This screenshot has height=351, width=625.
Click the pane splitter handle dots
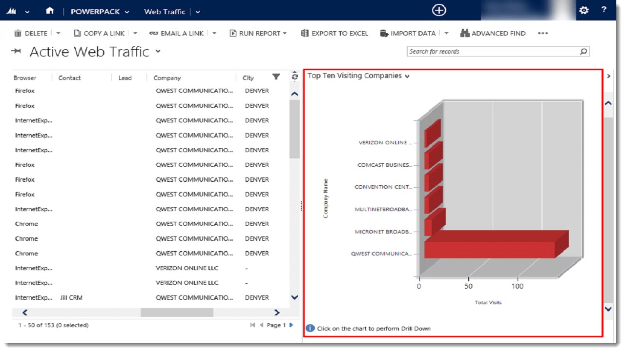pos(301,207)
